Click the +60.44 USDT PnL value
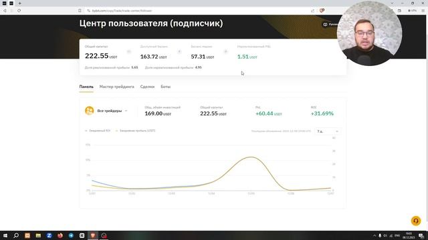 [269, 113]
